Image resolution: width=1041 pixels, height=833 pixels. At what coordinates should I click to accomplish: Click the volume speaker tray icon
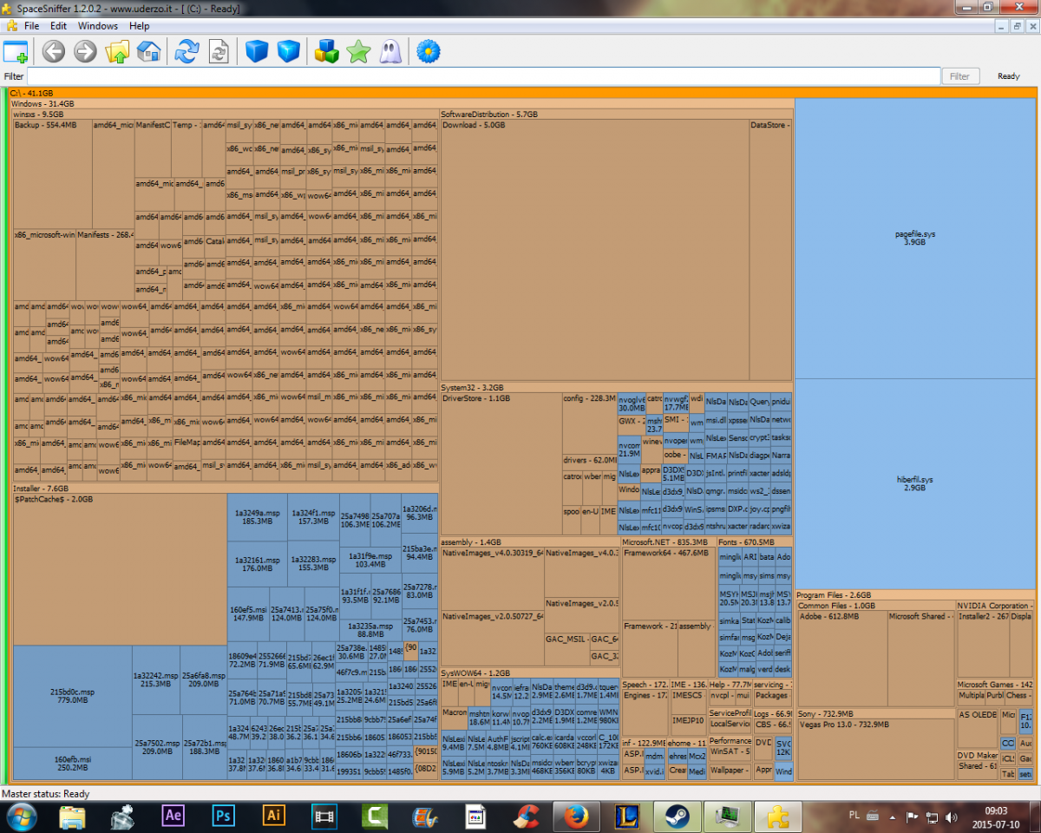pyautogui.click(x=950, y=817)
